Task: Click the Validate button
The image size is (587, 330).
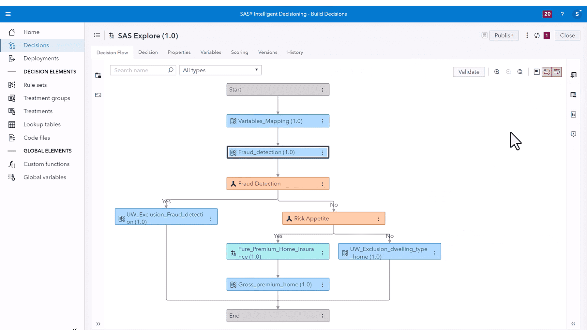Action: tap(469, 72)
